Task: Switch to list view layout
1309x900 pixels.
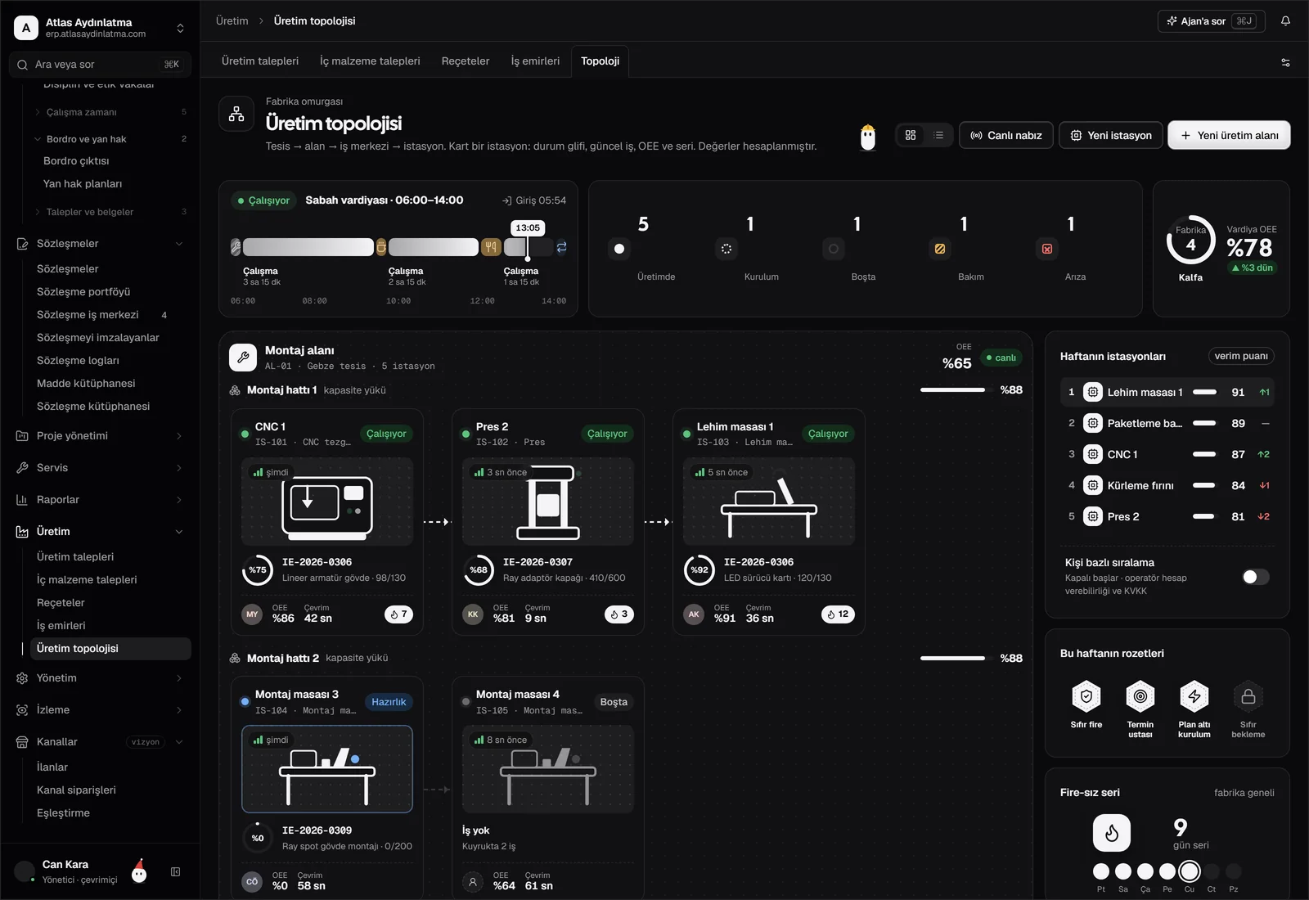Action: tap(938, 135)
